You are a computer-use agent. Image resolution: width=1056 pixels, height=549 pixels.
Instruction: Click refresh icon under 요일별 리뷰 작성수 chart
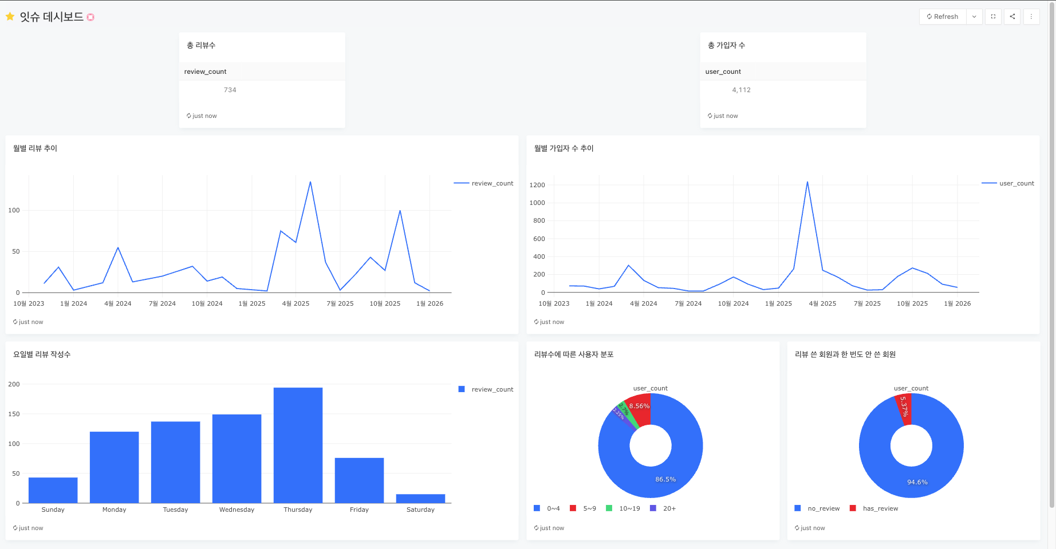[15, 528]
